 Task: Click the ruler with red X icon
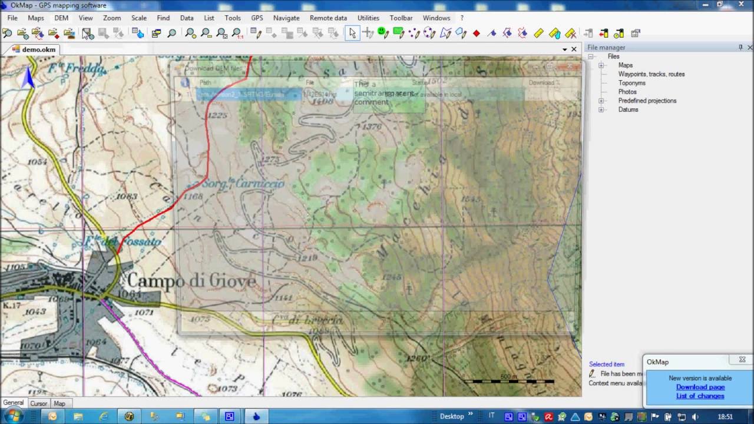pos(570,33)
